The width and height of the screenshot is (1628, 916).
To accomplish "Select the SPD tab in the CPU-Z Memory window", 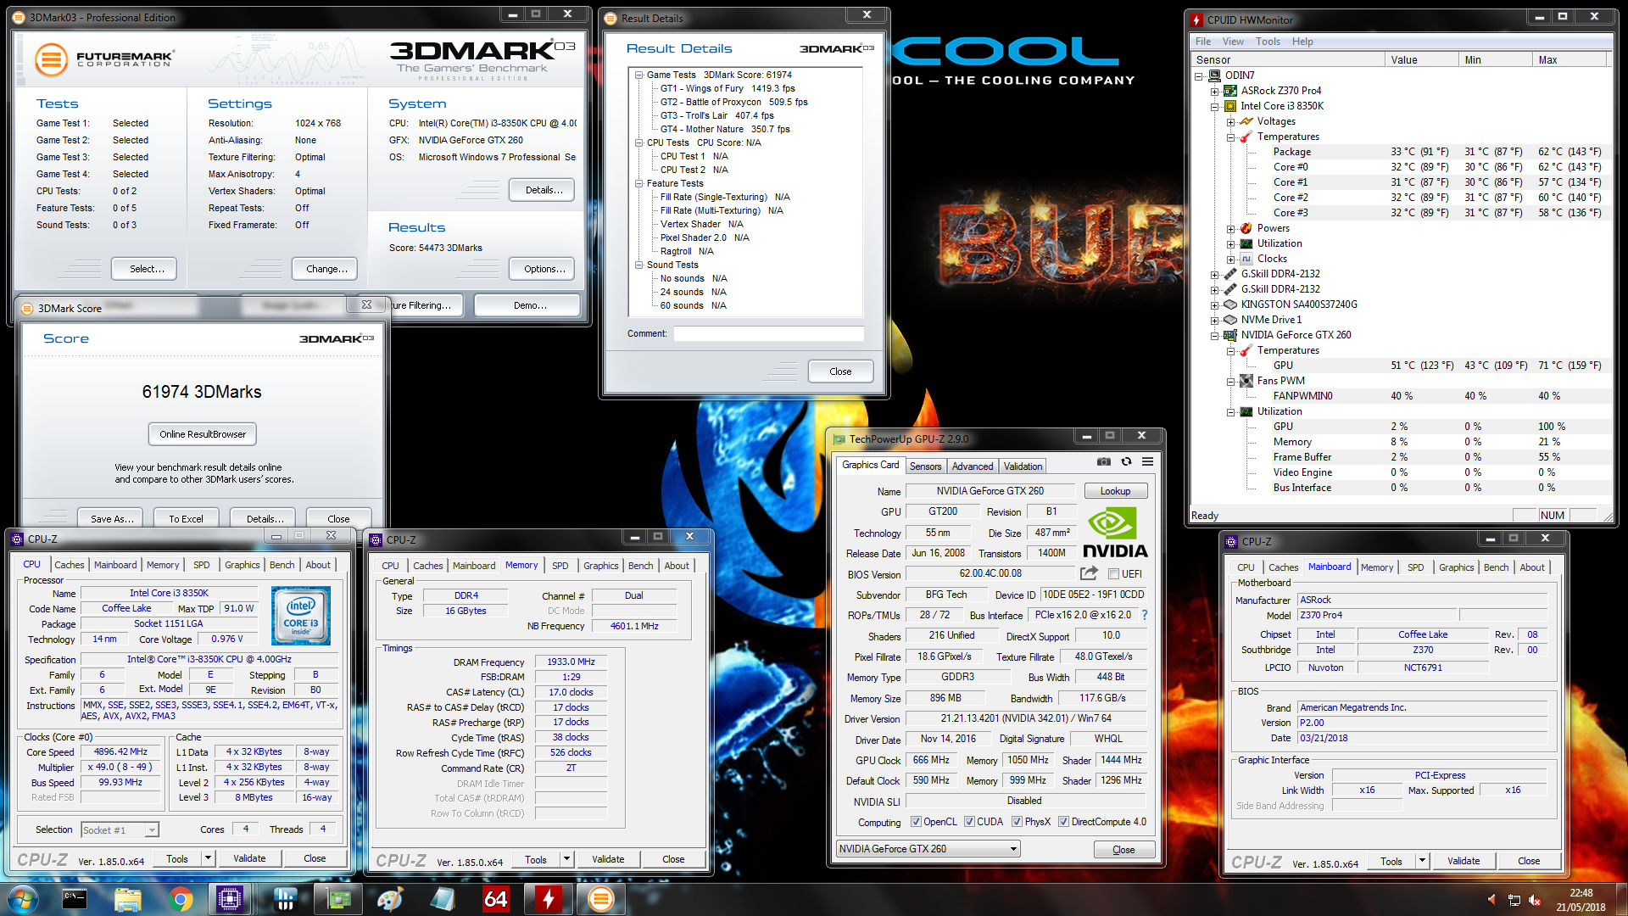I will click(560, 566).
